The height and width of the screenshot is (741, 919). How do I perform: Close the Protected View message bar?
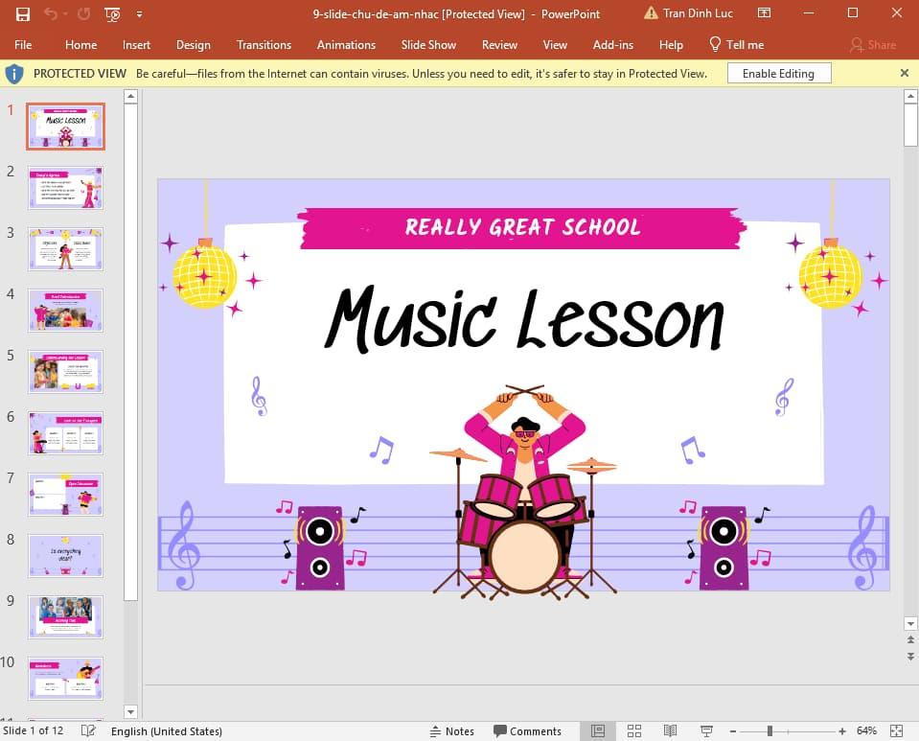pos(904,73)
